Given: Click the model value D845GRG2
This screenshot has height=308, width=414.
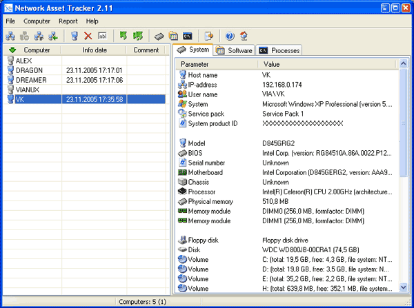Looking at the screenshot, I should pos(278,143).
